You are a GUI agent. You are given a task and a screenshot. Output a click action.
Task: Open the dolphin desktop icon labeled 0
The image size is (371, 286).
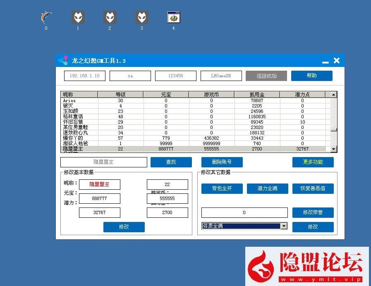[46, 17]
